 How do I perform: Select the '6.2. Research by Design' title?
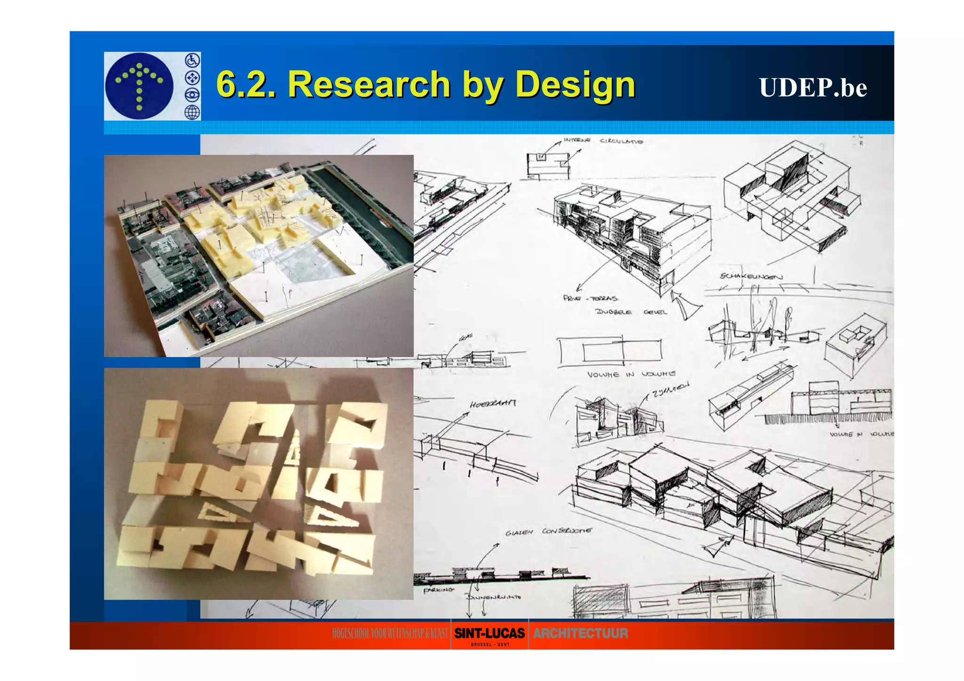point(426,85)
